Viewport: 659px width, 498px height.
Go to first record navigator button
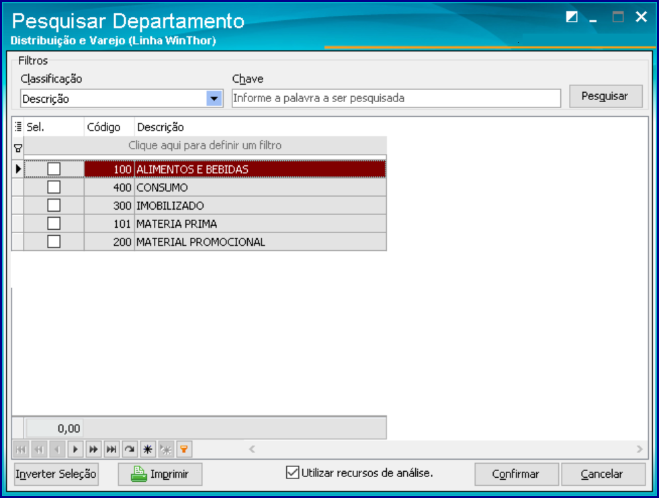(21, 449)
